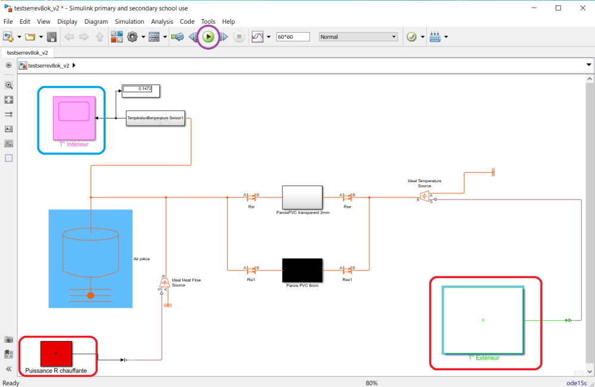Select the Annotation tool in palette
This screenshot has width=595, height=387.
pos(8,129)
